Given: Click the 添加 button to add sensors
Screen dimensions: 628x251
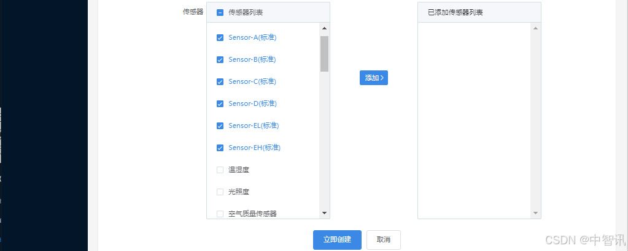Looking at the screenshot, I should pos(374,78).
